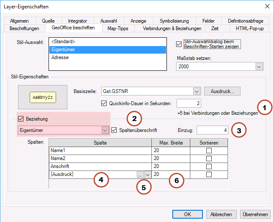The height and width of the screenshot is (222, 274).
Task: Open the Maßstab setzen dropdown
Action: click(x=259, y=67)
